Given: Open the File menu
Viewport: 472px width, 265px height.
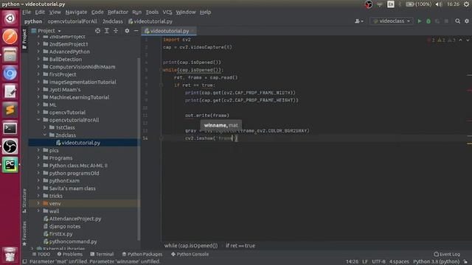Looking at the screenshot, I should point(27,12).
